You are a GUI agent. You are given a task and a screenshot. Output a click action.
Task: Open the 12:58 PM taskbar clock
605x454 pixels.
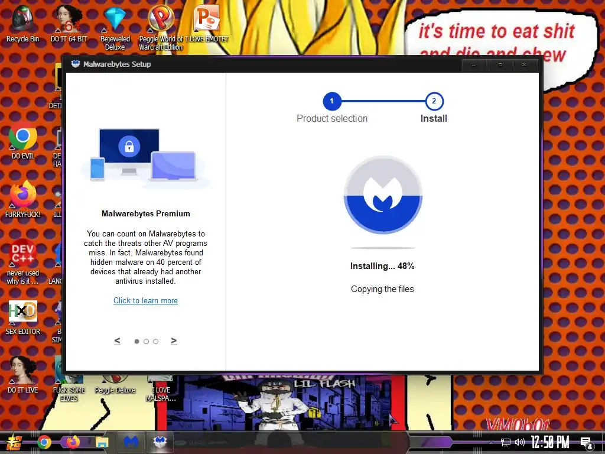tap(550, 442)
